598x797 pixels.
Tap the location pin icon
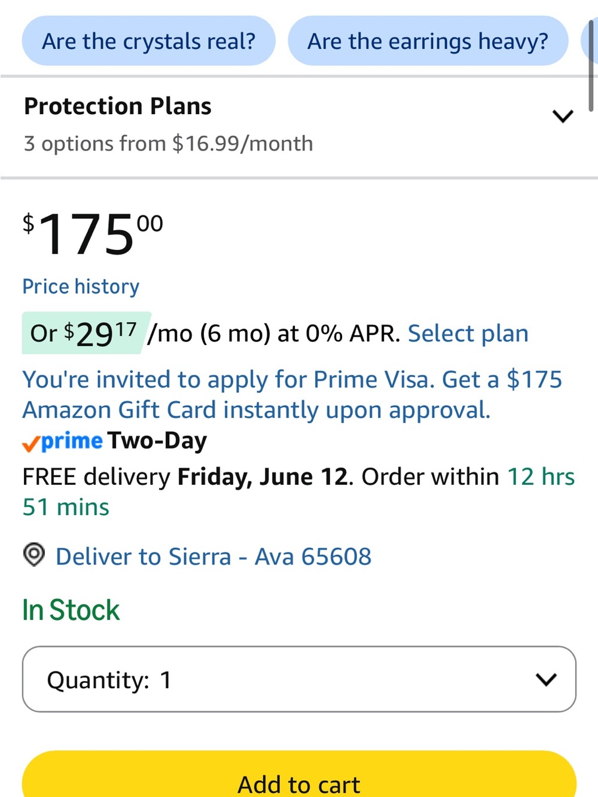pos(34,555)
